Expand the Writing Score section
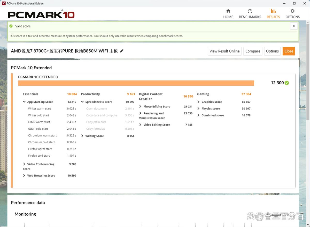The image size is (310, 227). pos(82,136)
